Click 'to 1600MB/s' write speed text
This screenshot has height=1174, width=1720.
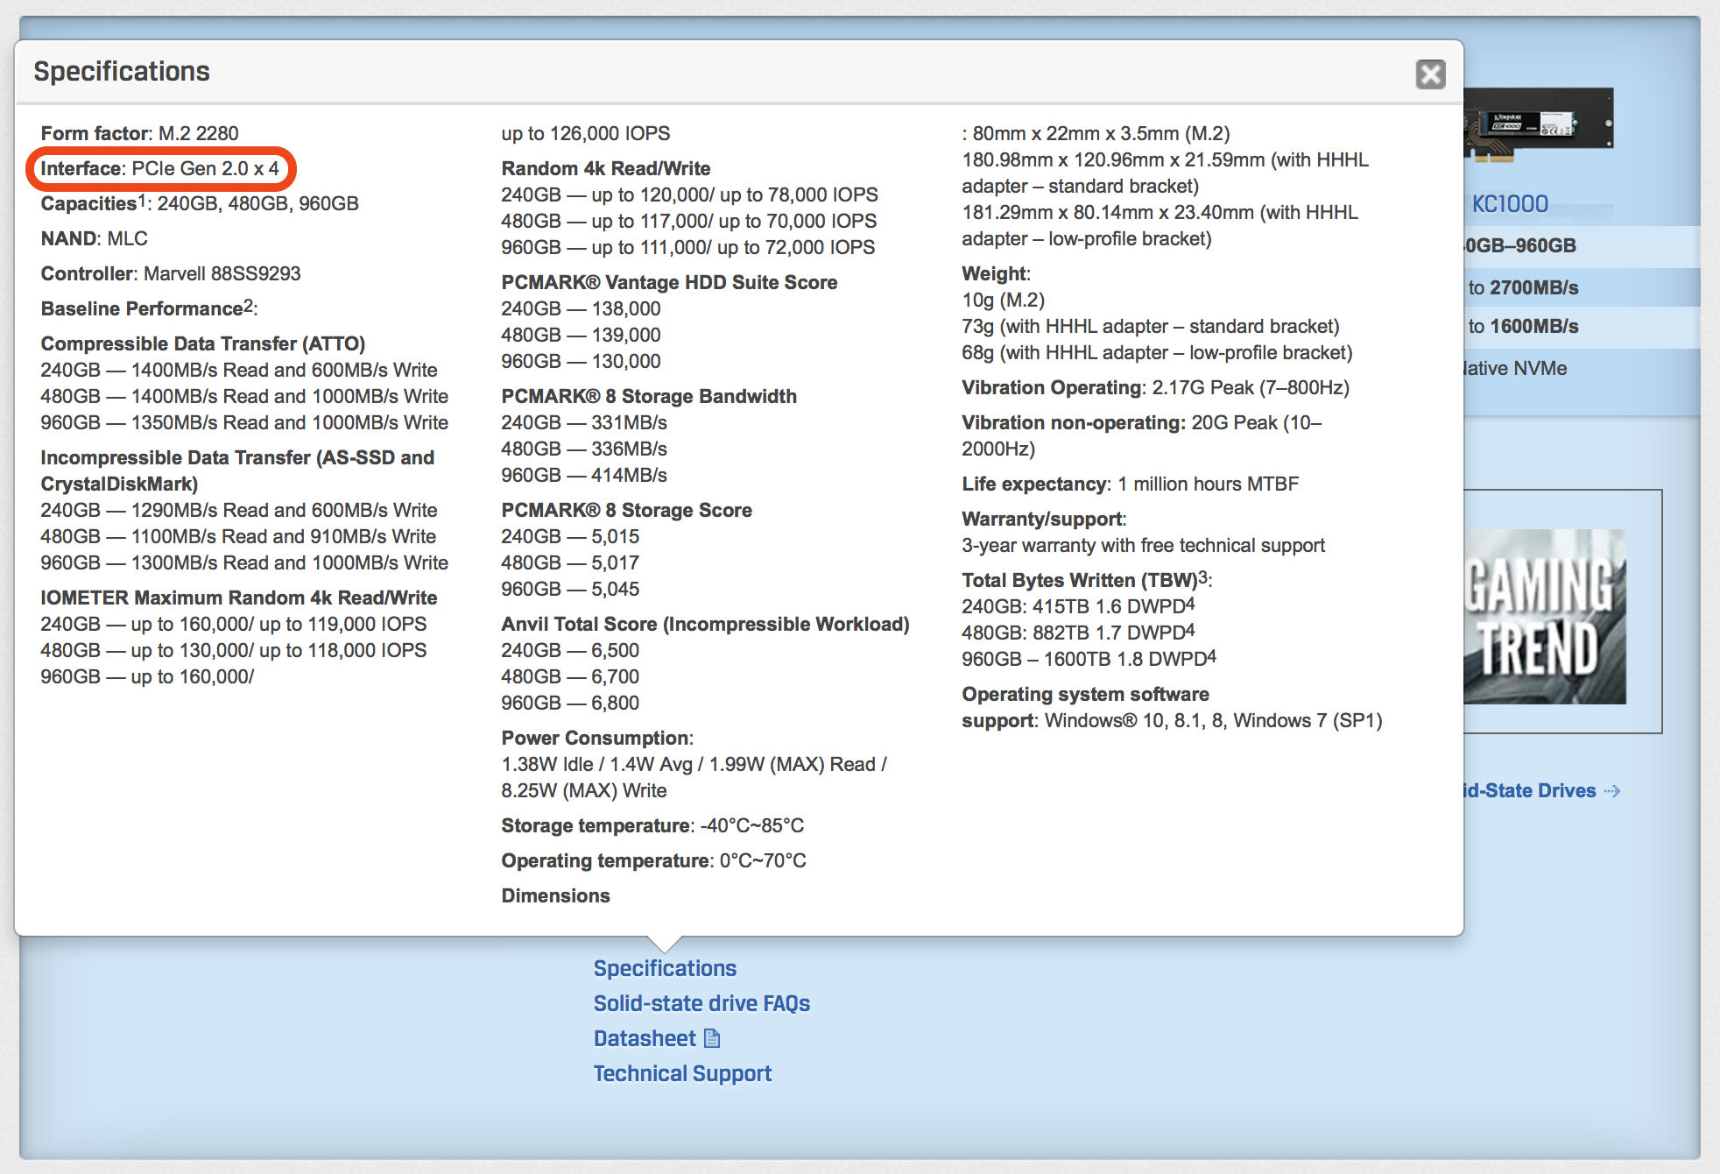click(x=1524, y=326)
